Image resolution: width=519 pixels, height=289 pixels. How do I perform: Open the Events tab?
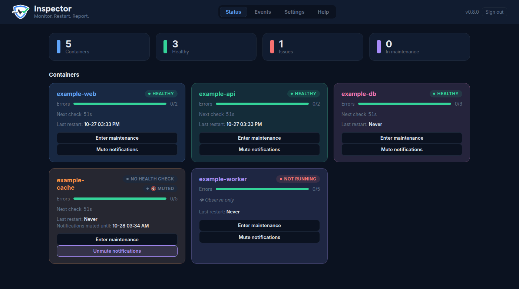(263, 12)
